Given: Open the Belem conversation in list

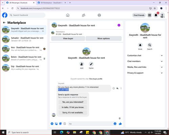Looking at the screenshot, I should [24, 58].
